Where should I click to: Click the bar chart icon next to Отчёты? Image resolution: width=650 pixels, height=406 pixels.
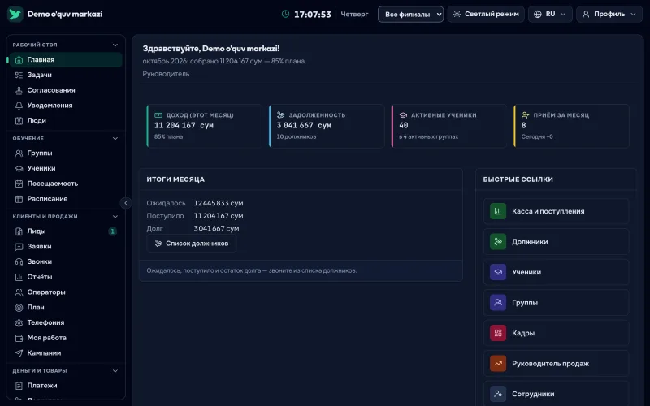pyautogui.click(x=19, y=277)
